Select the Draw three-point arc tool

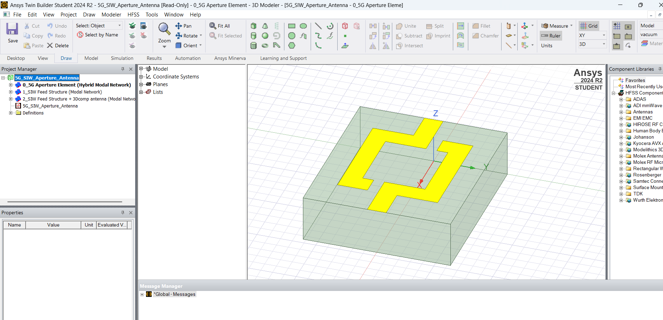(318, 46)
